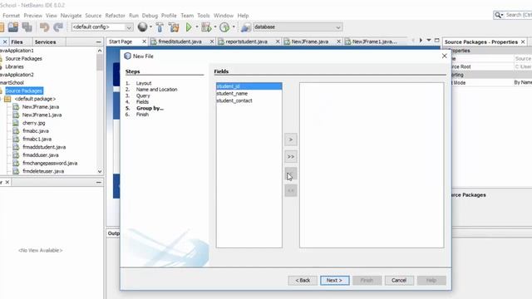Switch to the Services tab
This screenshot has width=532, height=299.
[x=45, y=42]
